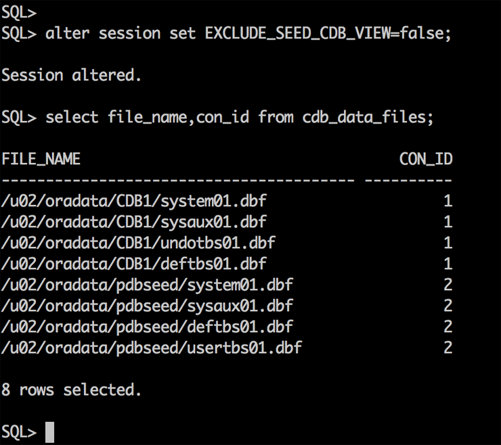Screen dimensions: 501x445
Task: Click the CDB1/deftbs01.dbf file path
Action: click(134, 264)
